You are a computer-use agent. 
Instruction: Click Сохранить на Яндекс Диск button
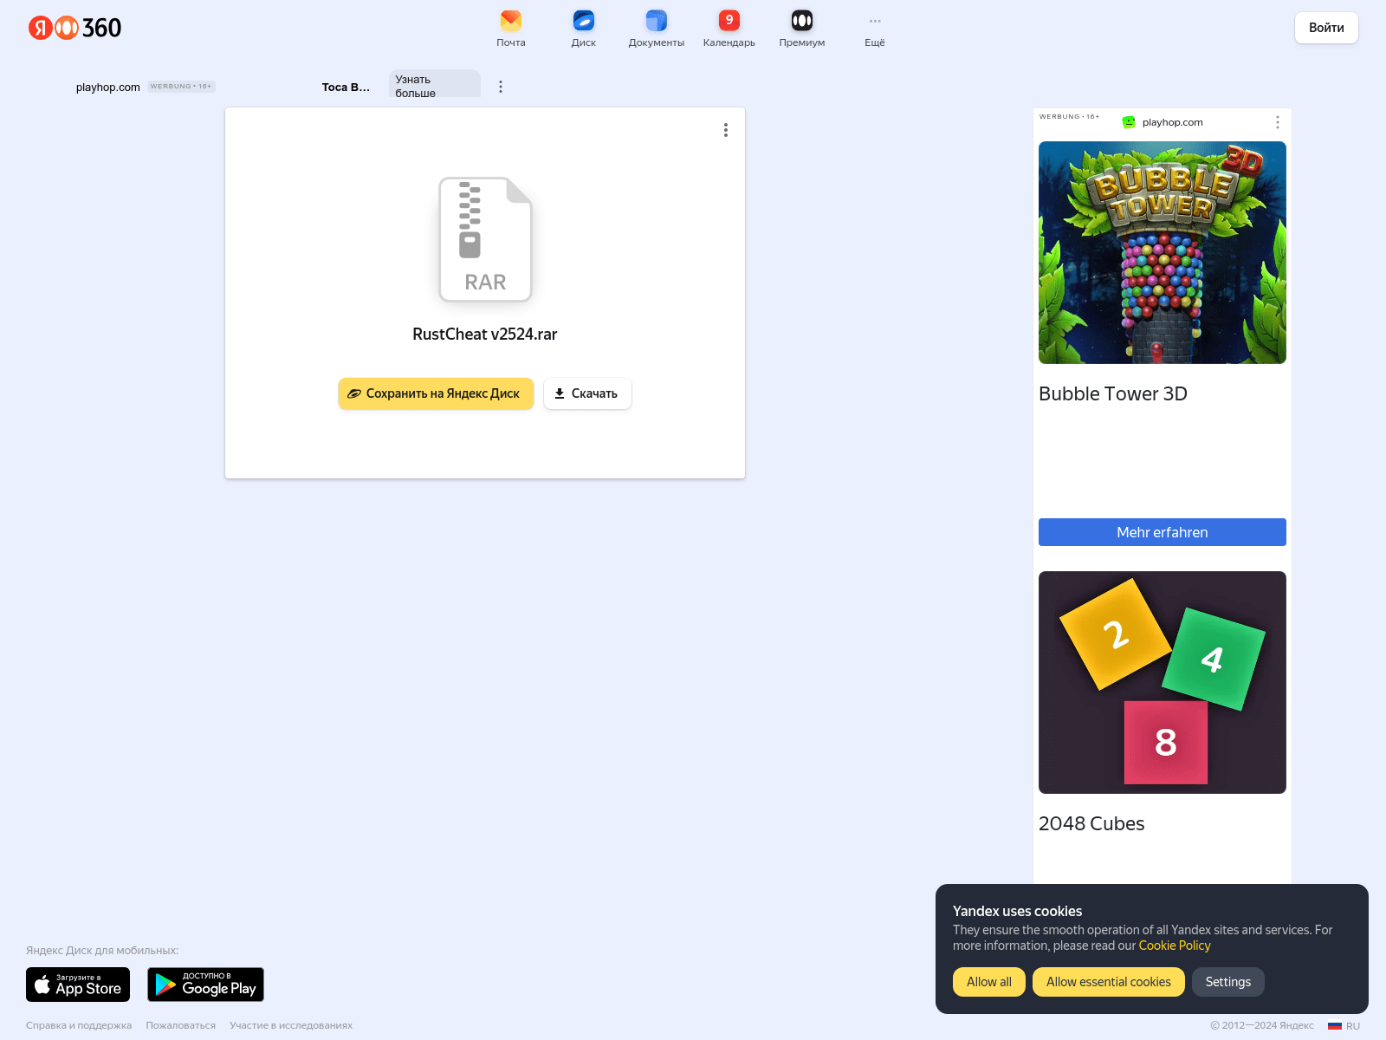(x=436, y=393)
